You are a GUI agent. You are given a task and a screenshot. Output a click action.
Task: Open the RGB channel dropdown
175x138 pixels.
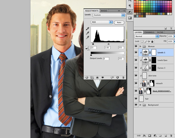coord(102,22)
